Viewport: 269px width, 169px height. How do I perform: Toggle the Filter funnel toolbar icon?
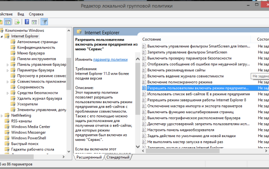[45, 22]
